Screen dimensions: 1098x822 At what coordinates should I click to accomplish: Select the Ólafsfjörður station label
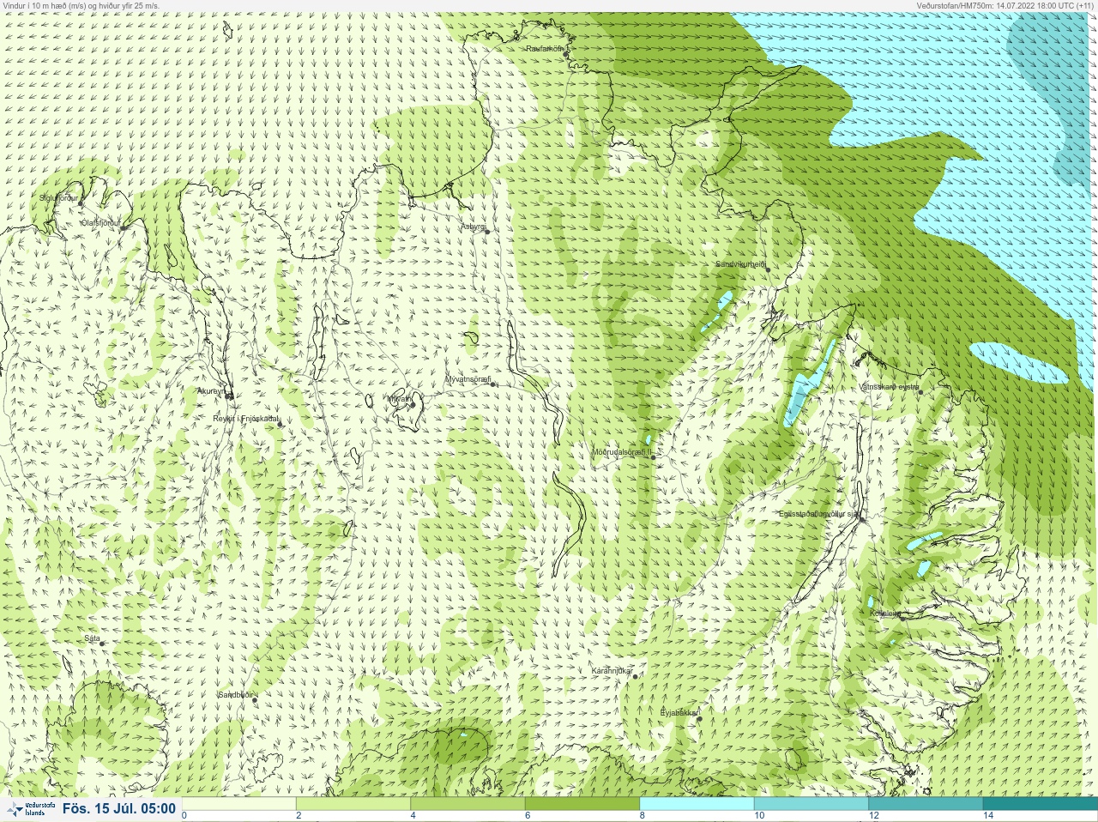[100, 223]
